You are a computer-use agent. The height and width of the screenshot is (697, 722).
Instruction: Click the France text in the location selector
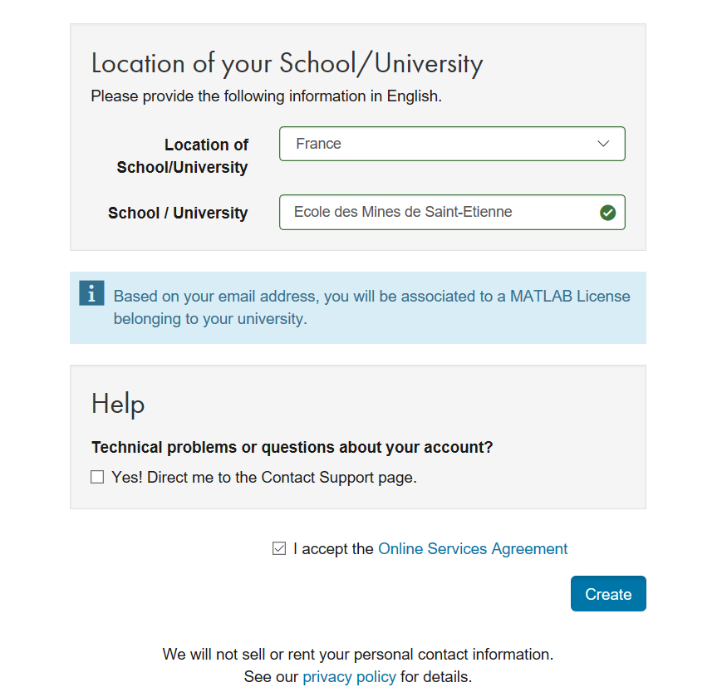click(318, 144)
